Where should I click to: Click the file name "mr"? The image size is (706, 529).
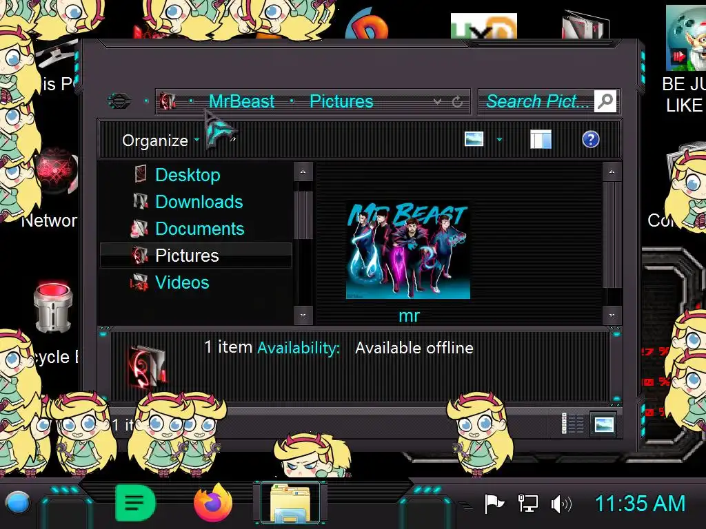click(x=409, y=315)
